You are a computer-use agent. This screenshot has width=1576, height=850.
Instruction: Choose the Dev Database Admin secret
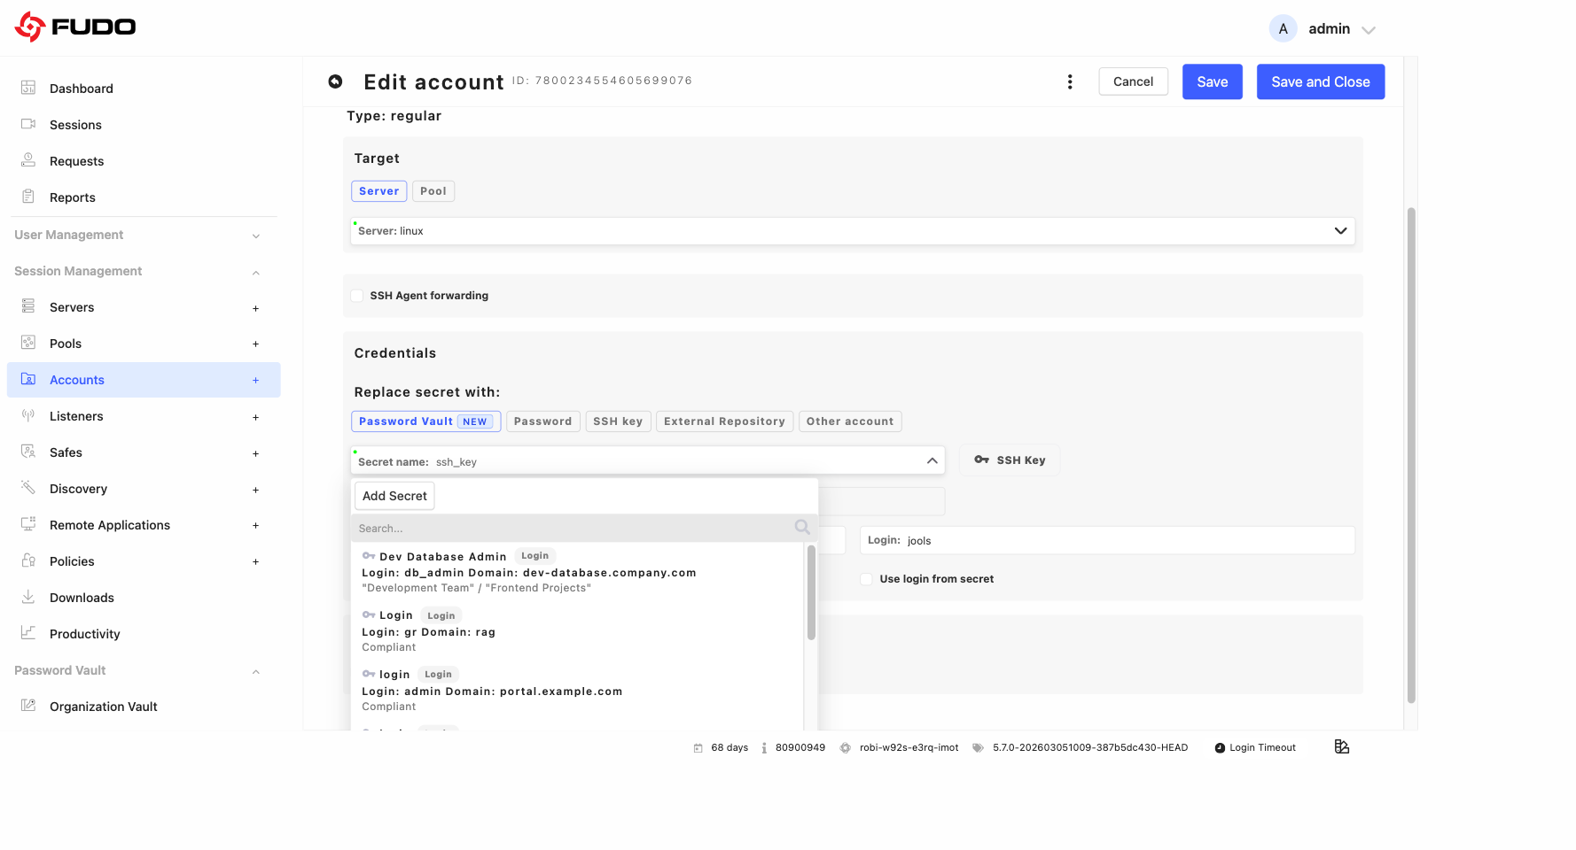[x=577, y=571]
